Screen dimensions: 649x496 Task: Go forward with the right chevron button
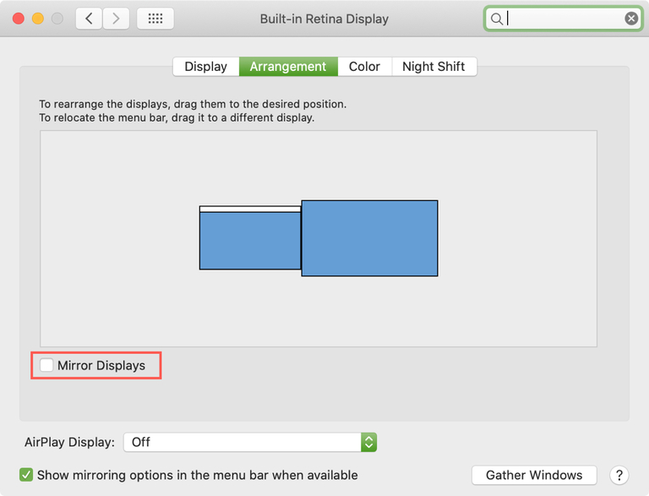(116, 19)
